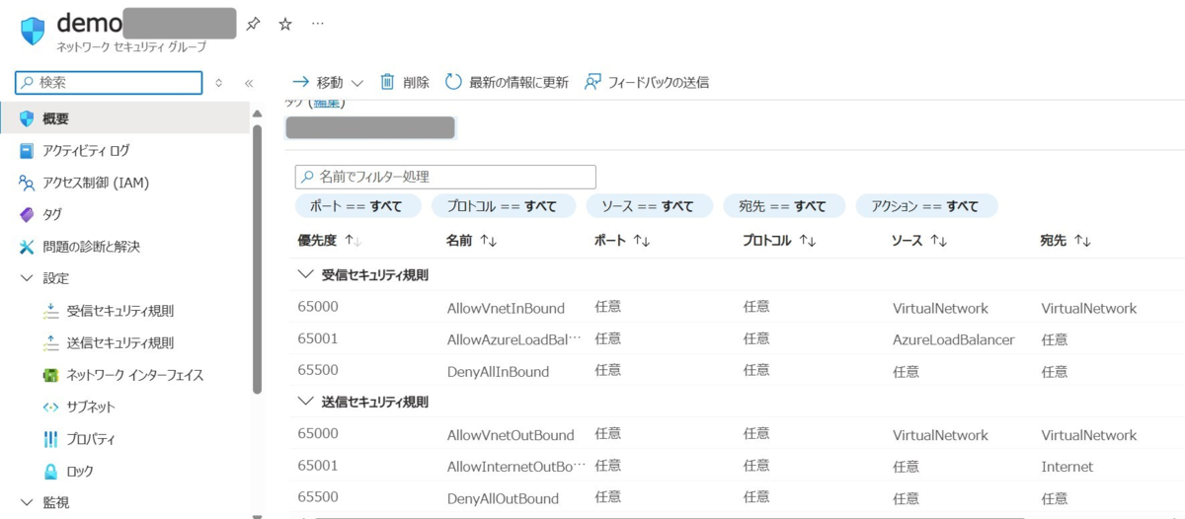Click the 概要 shield icon in sidebar
Screen dimensions: 1185x519
27,118
